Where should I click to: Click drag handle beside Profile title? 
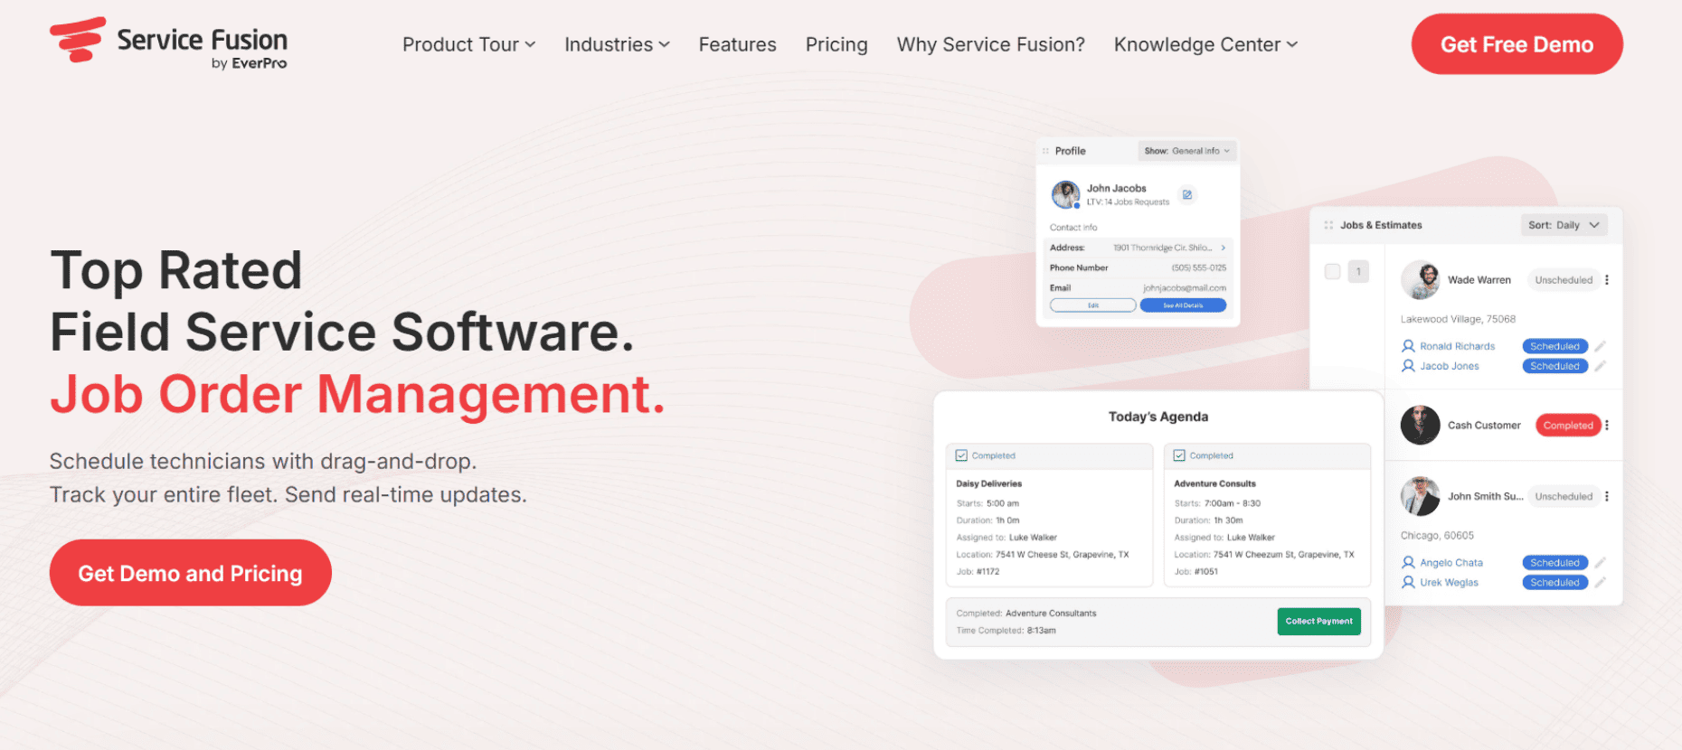(x=1045, y=151)
